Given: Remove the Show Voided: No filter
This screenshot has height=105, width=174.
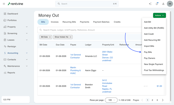Looking at the screenshot, I should pos(70,37).
